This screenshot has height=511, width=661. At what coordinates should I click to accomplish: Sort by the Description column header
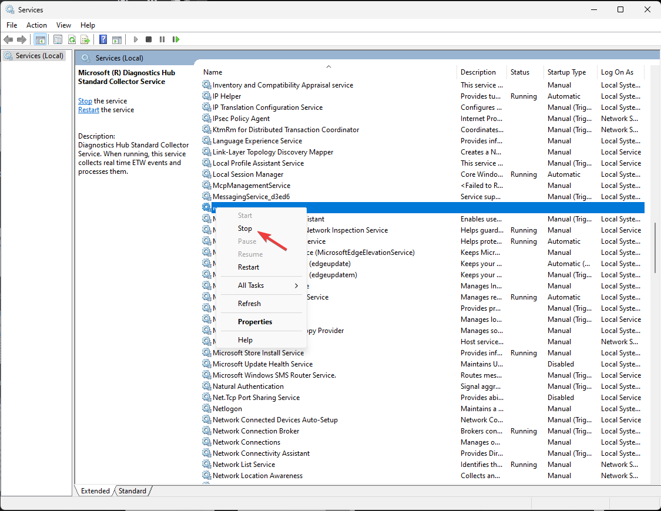[x=482, y=72]
